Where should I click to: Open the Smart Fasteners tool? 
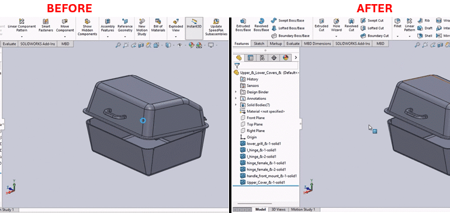point(46,26)
